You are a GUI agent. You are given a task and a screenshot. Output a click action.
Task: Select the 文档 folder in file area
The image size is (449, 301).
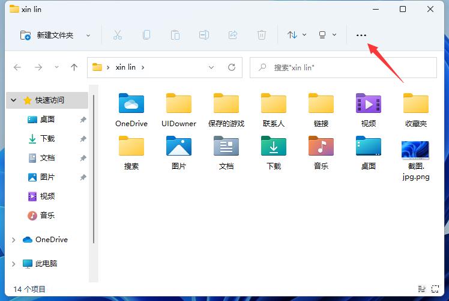[x=226, y=153]
